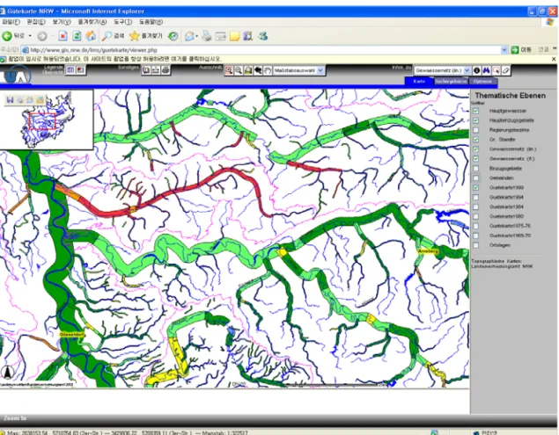Viewport: 559px width, 435px height.
Task: Enable the Regierungsbezirke layer
Action: point(475,130)
